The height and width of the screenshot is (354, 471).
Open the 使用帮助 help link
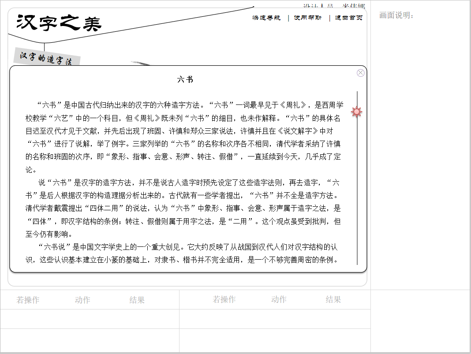(307, 18)
